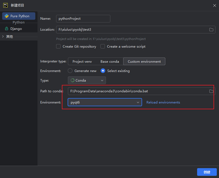Image resolution: width=219 pixels, height=178 pixels.
Task: Click the Conda icon in Type dropdown
Action: pyautogui.click(x=73, y=81)
